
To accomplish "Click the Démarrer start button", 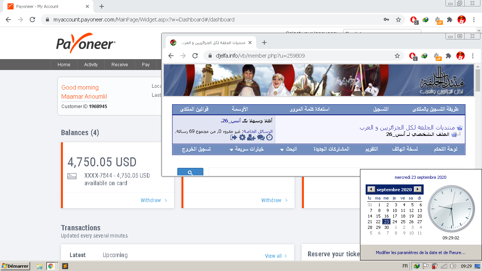I will point(15,266).
